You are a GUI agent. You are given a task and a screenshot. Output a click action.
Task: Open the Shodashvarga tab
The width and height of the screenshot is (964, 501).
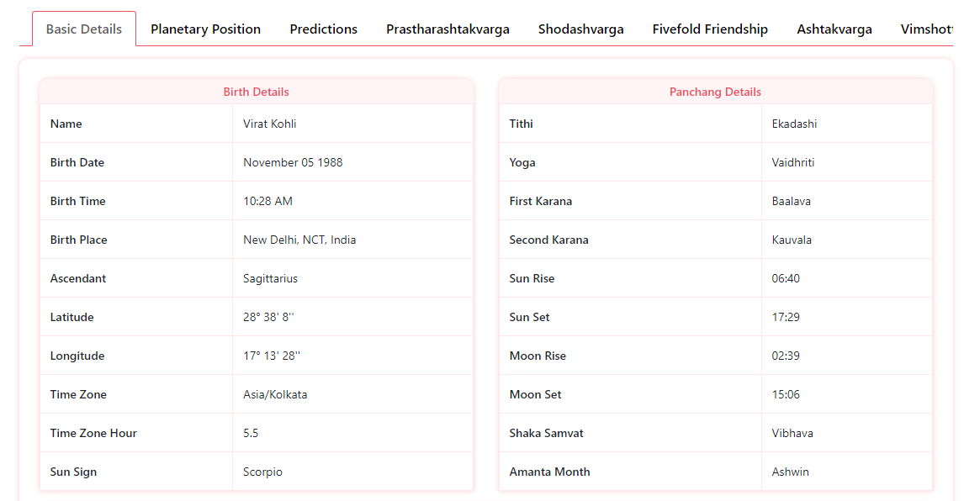pos(580,29)
